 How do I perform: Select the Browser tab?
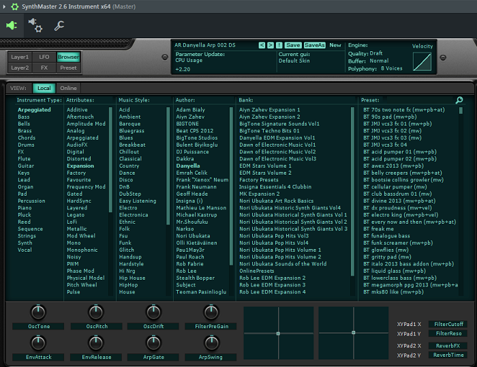(x=68, y=57)
